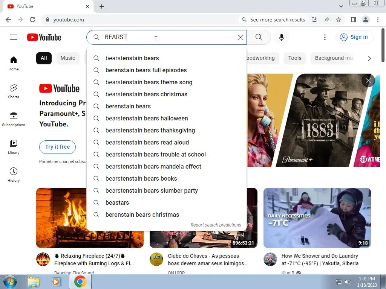
Task: Open History from sidebar
Action: coord(14,175)
